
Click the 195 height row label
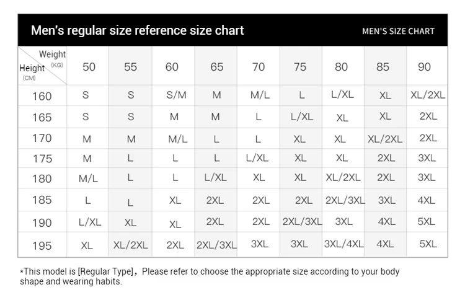pos(42,245)
